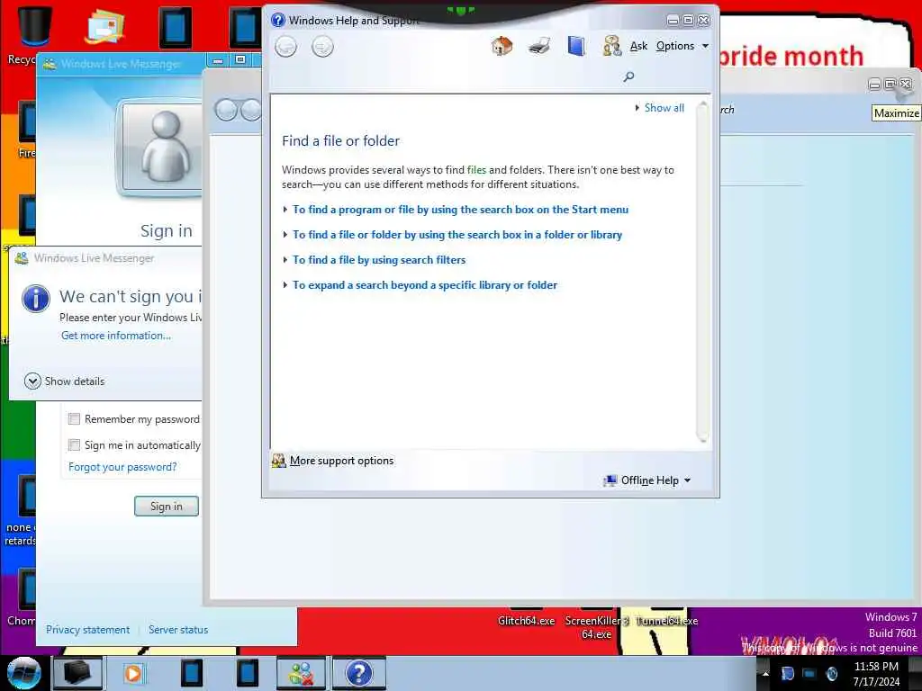Open the green 'files' glossary link

(x=476, y=170)
